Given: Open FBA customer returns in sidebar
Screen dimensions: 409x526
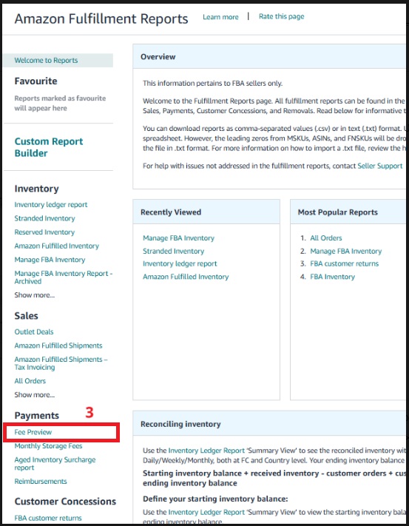Looking at the screenshot, I should 48,518.
